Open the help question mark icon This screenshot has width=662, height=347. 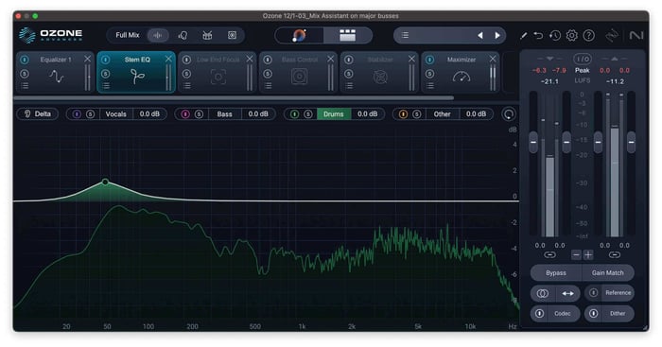(588, 36)
